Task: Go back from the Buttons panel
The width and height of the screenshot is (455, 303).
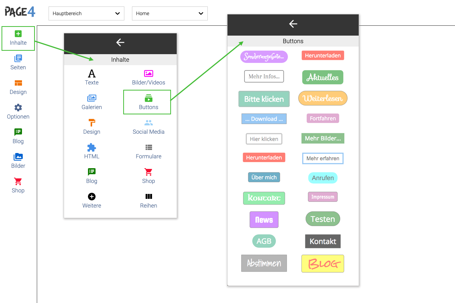Action: click(293, 24)
